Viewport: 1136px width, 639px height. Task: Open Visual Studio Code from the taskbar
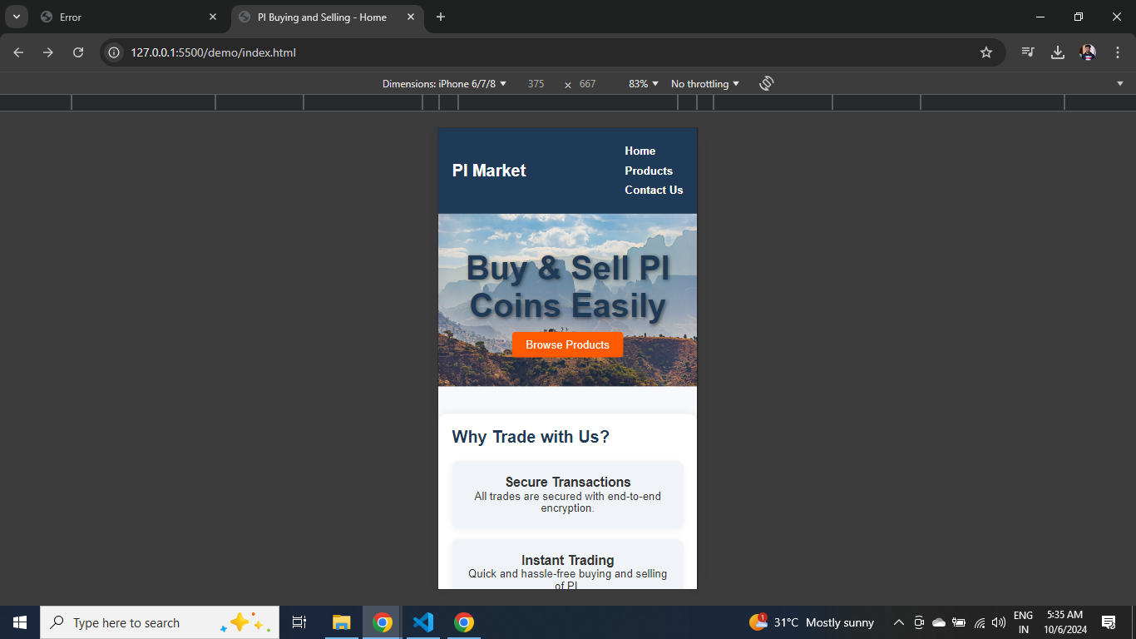point(423,622)
